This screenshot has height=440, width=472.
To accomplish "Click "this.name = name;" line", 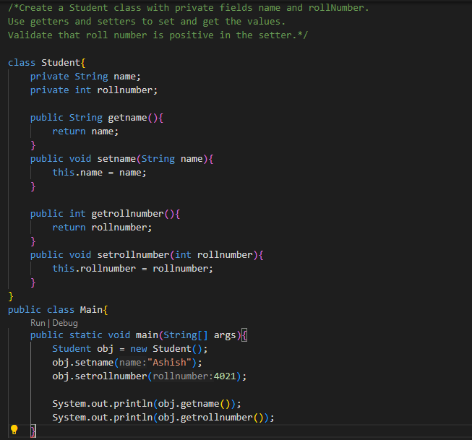I will coord(99,173).
